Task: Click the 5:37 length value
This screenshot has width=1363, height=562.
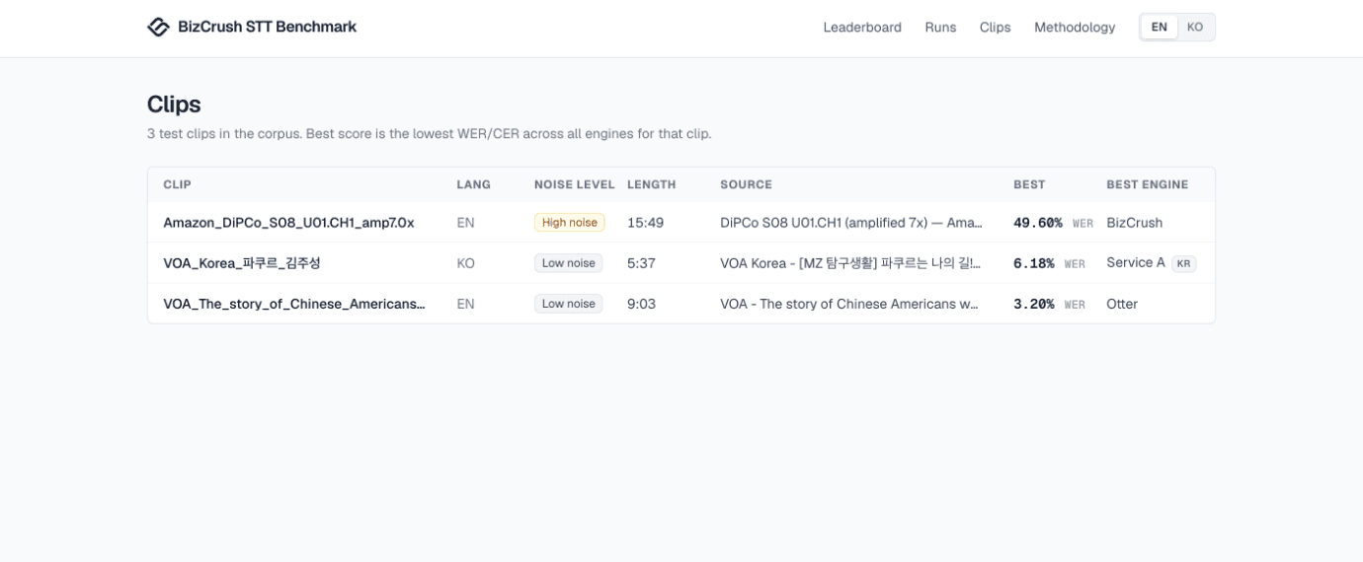Action: (642, 263)
